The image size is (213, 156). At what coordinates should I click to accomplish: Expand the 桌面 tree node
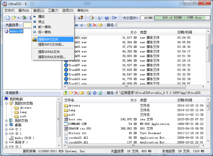6,125
